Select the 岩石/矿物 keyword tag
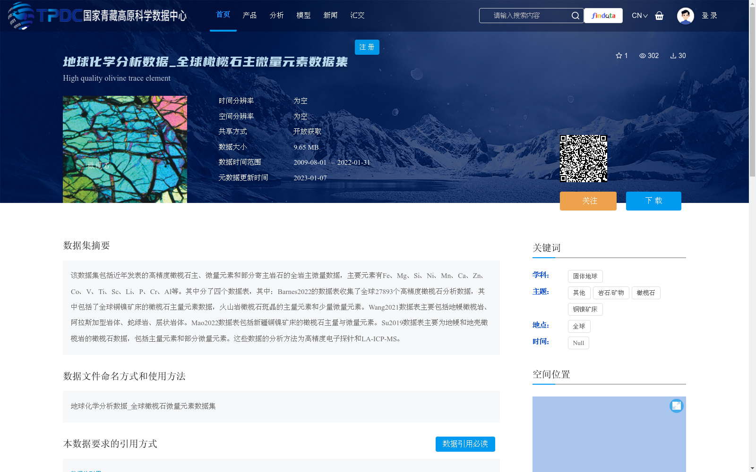This screenshot has height=472, width=756. pyautogui.click(x=611, y=293)
